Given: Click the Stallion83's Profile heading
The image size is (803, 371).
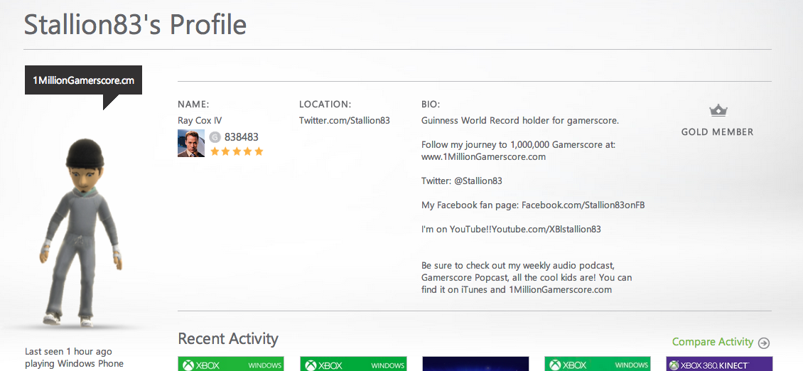Looking at the screenshot, I should [135, 25].
